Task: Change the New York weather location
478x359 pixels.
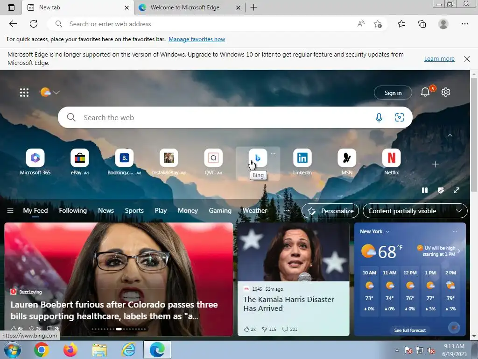Action: pos(374,231)
